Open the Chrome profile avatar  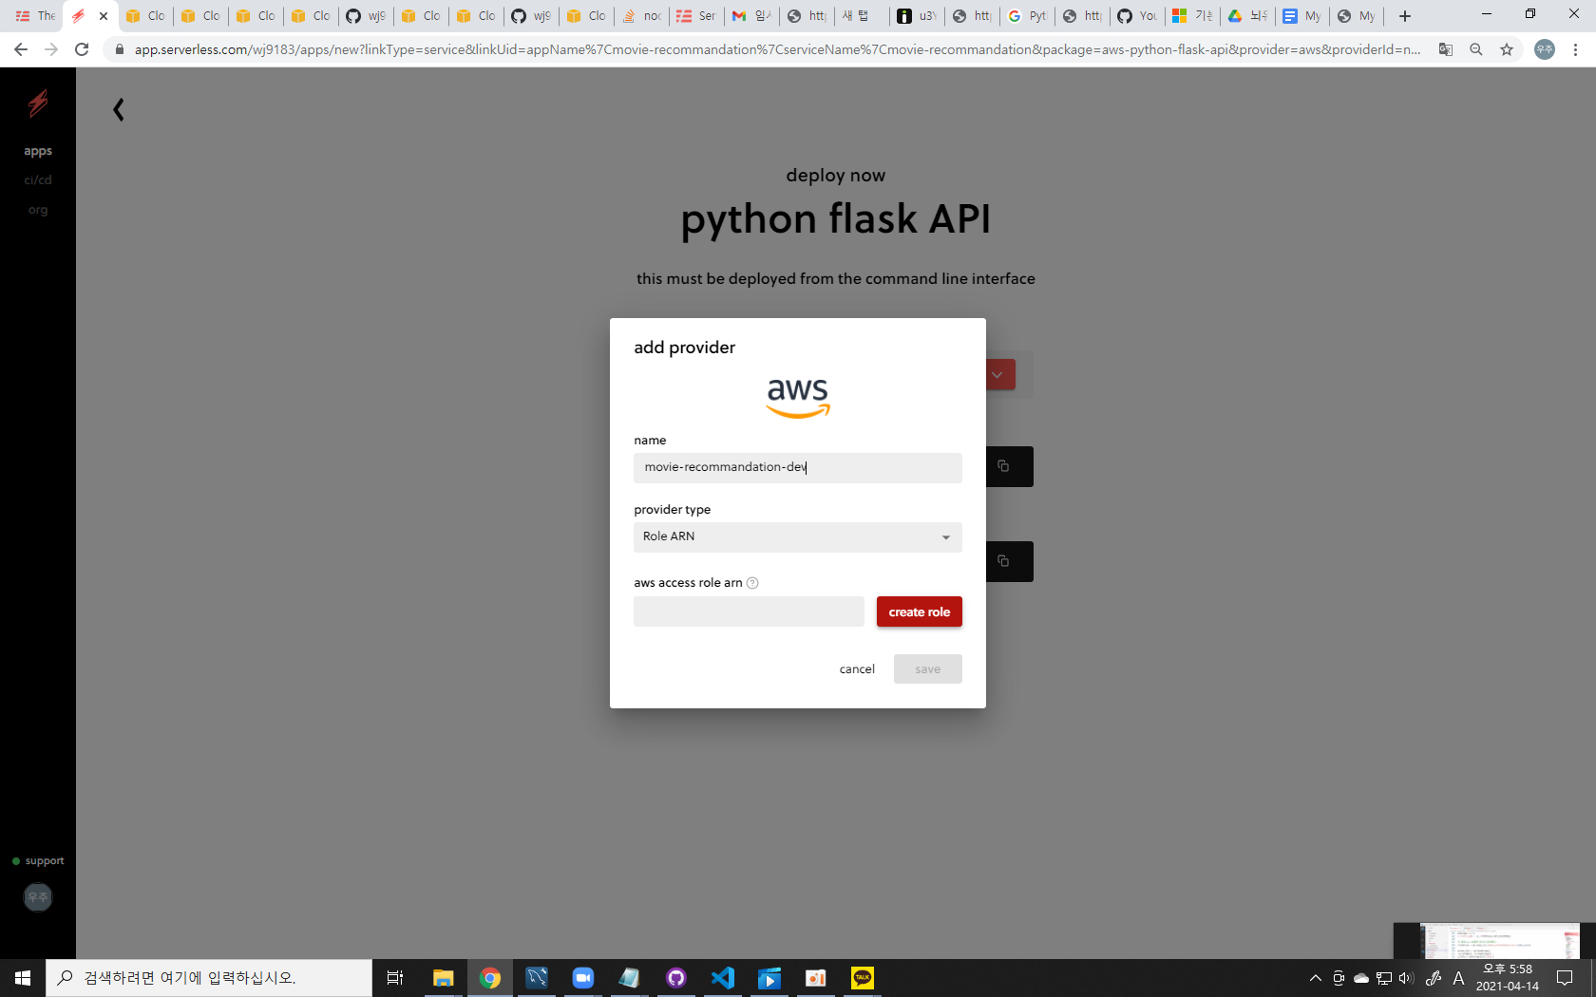click(x=1545, y=49)
